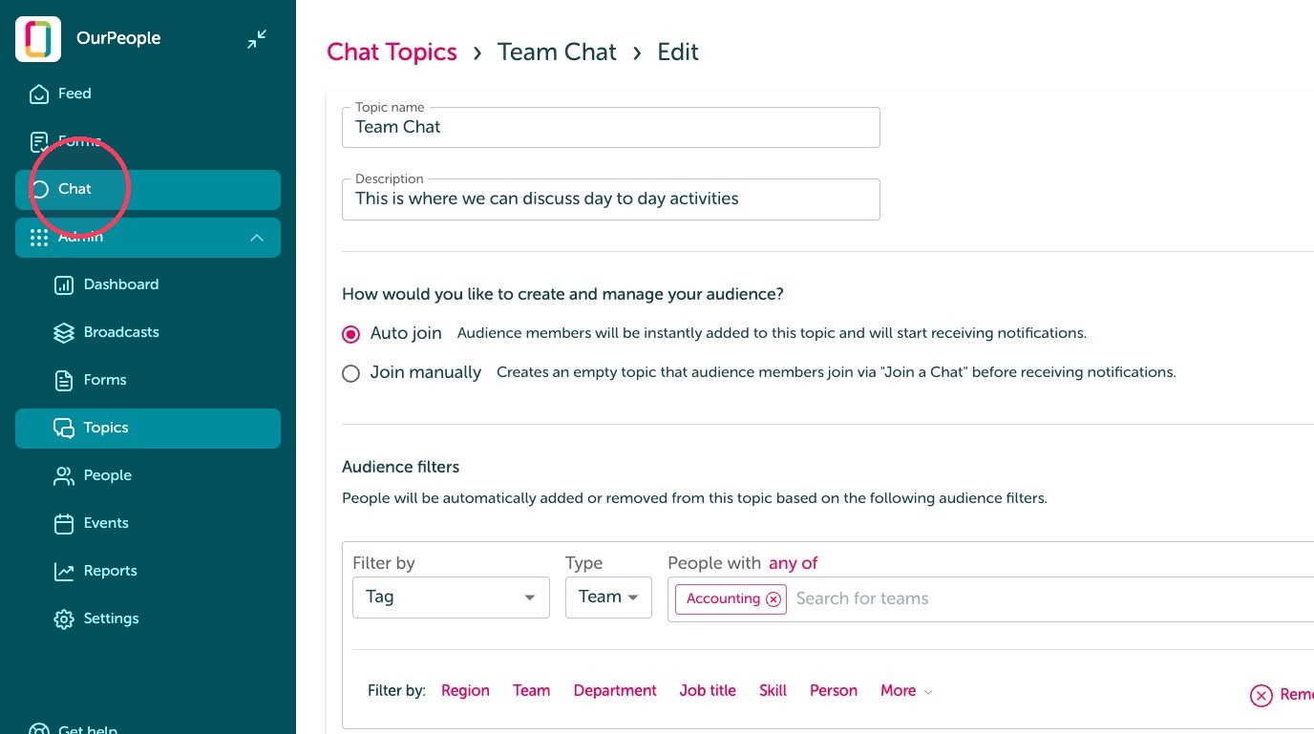Go to Chat in sidebar
The height and width of the screenshot is (734, 1314).
[x=148, y=190]
